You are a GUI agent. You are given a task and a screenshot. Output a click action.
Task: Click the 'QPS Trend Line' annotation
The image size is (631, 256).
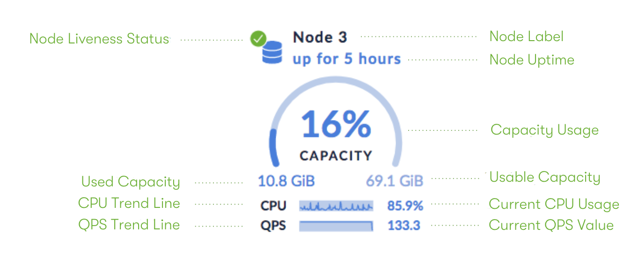129,225
